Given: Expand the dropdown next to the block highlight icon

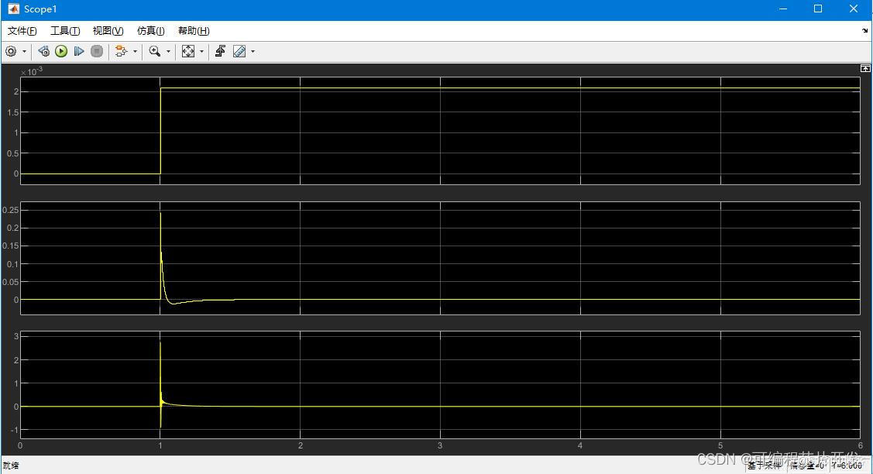Looking at the screenshot, I should pyautogui.click(x=135, y=52).
